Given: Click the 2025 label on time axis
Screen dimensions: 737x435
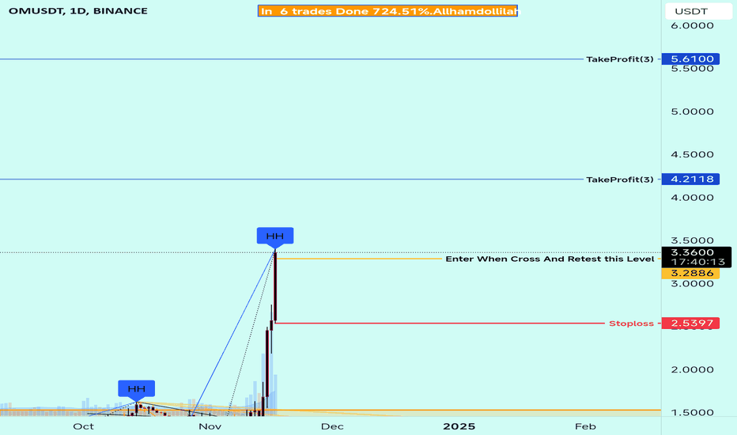Looking at the screenshot, I should tap(459, 426).
